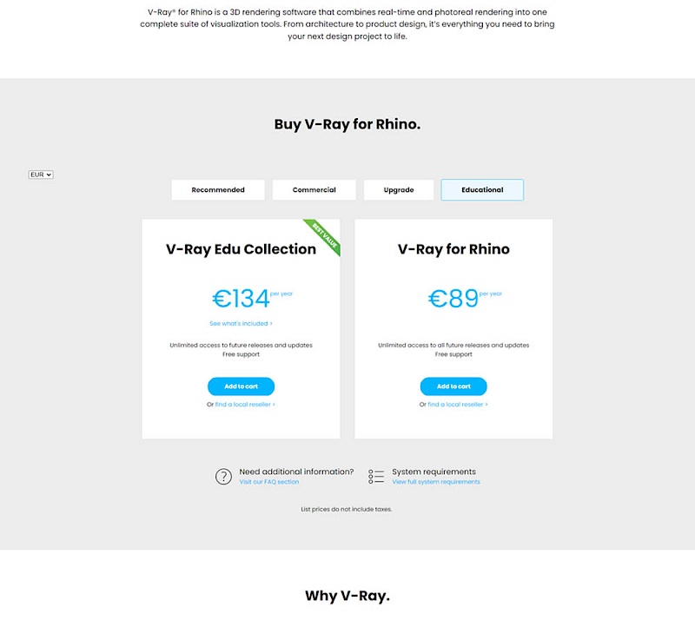Add V-Ray for Rhino to cart
Screen dimensions: 695x627
coord(453,386)
